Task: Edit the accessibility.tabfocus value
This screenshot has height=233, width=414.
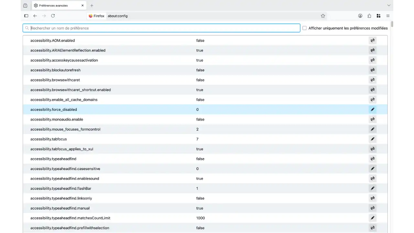Action: (x=372, y=139)
